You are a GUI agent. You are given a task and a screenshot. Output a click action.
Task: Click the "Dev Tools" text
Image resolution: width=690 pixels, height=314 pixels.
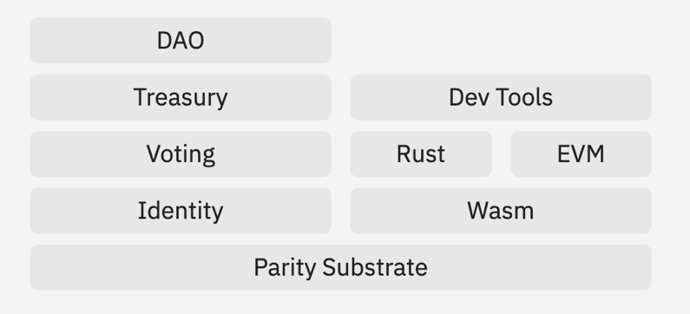501,97
